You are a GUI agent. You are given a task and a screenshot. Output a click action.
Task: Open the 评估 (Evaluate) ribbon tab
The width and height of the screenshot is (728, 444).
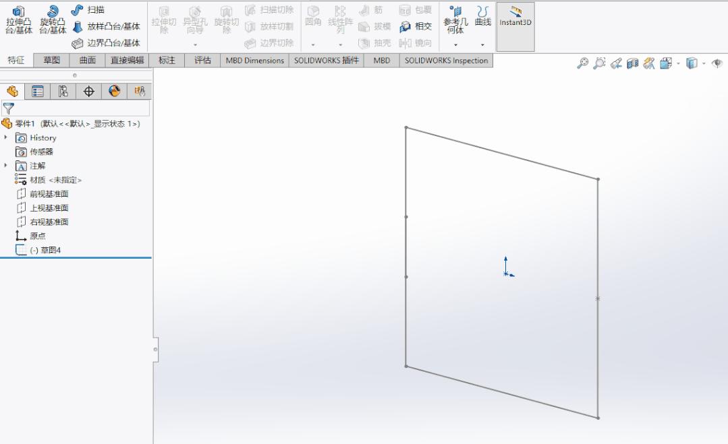[x=202, y=60]
